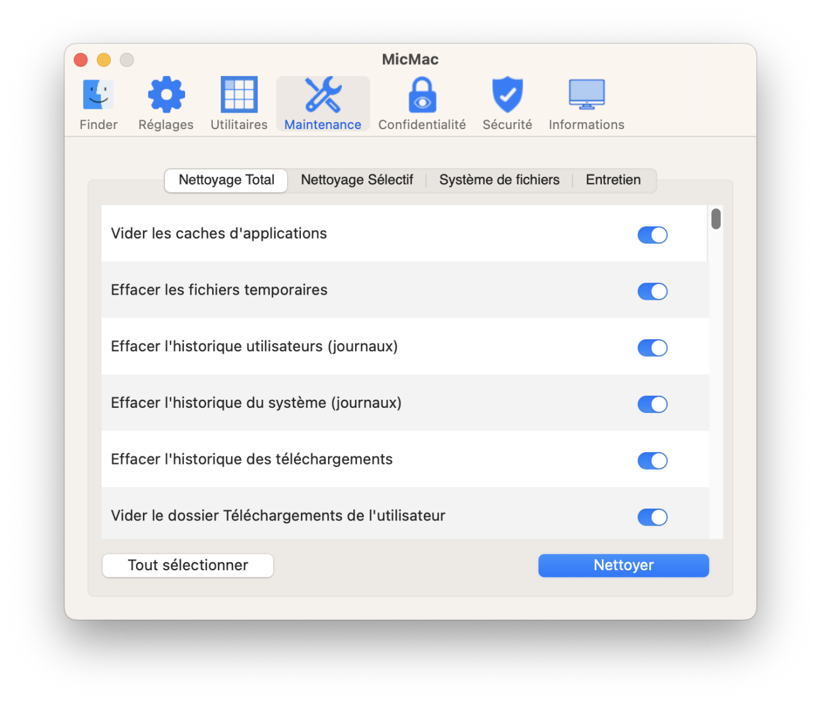
Task: Open the Réglages gear icon
Action: click(166, 96)
